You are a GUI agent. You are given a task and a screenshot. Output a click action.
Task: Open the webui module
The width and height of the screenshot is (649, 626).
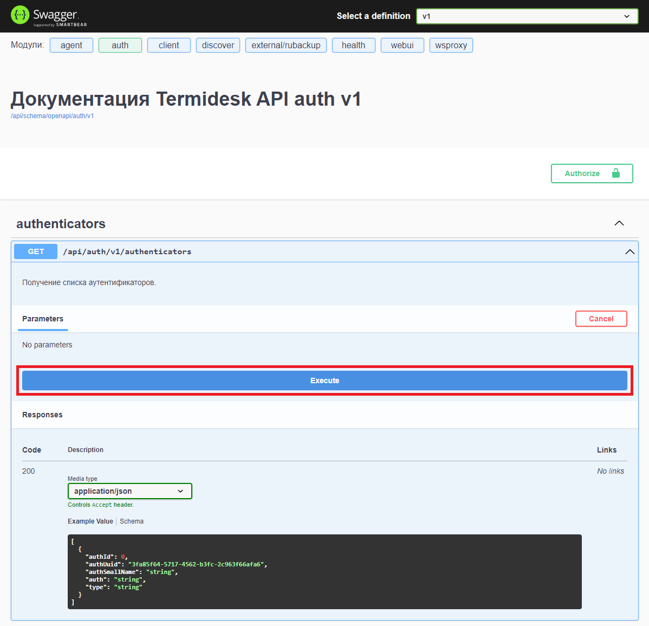tap(402, 46)
